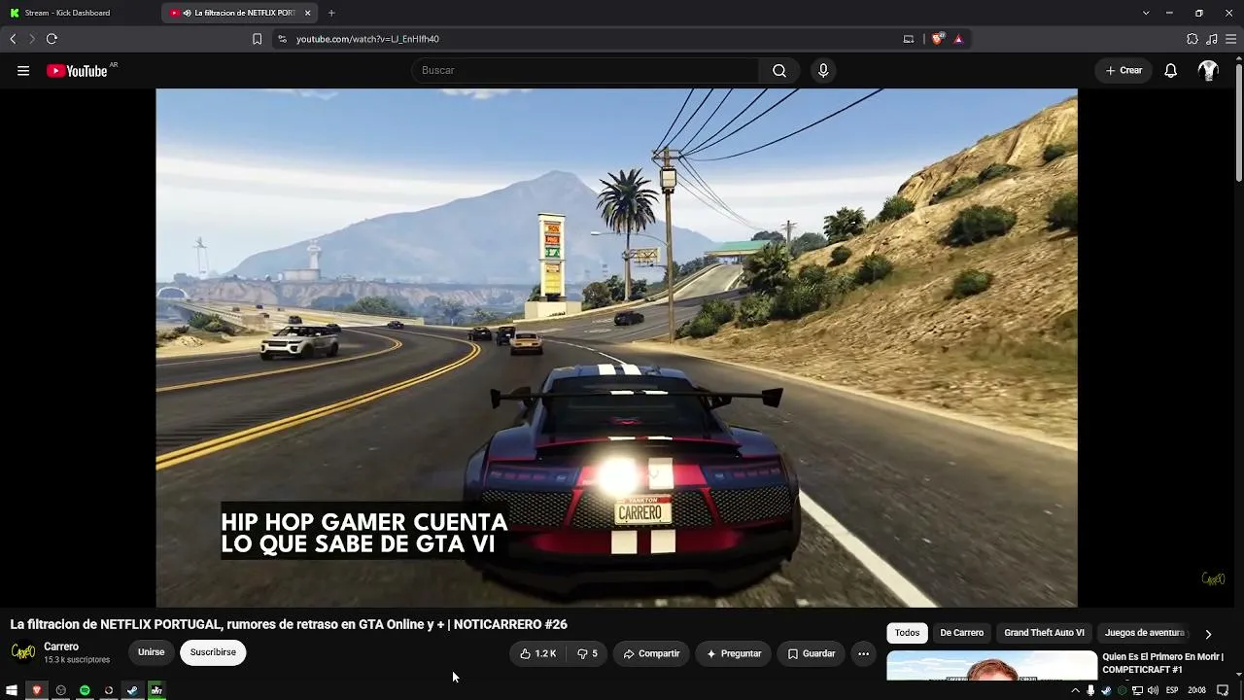Open site information icon beside URL

tap(282, 39)
